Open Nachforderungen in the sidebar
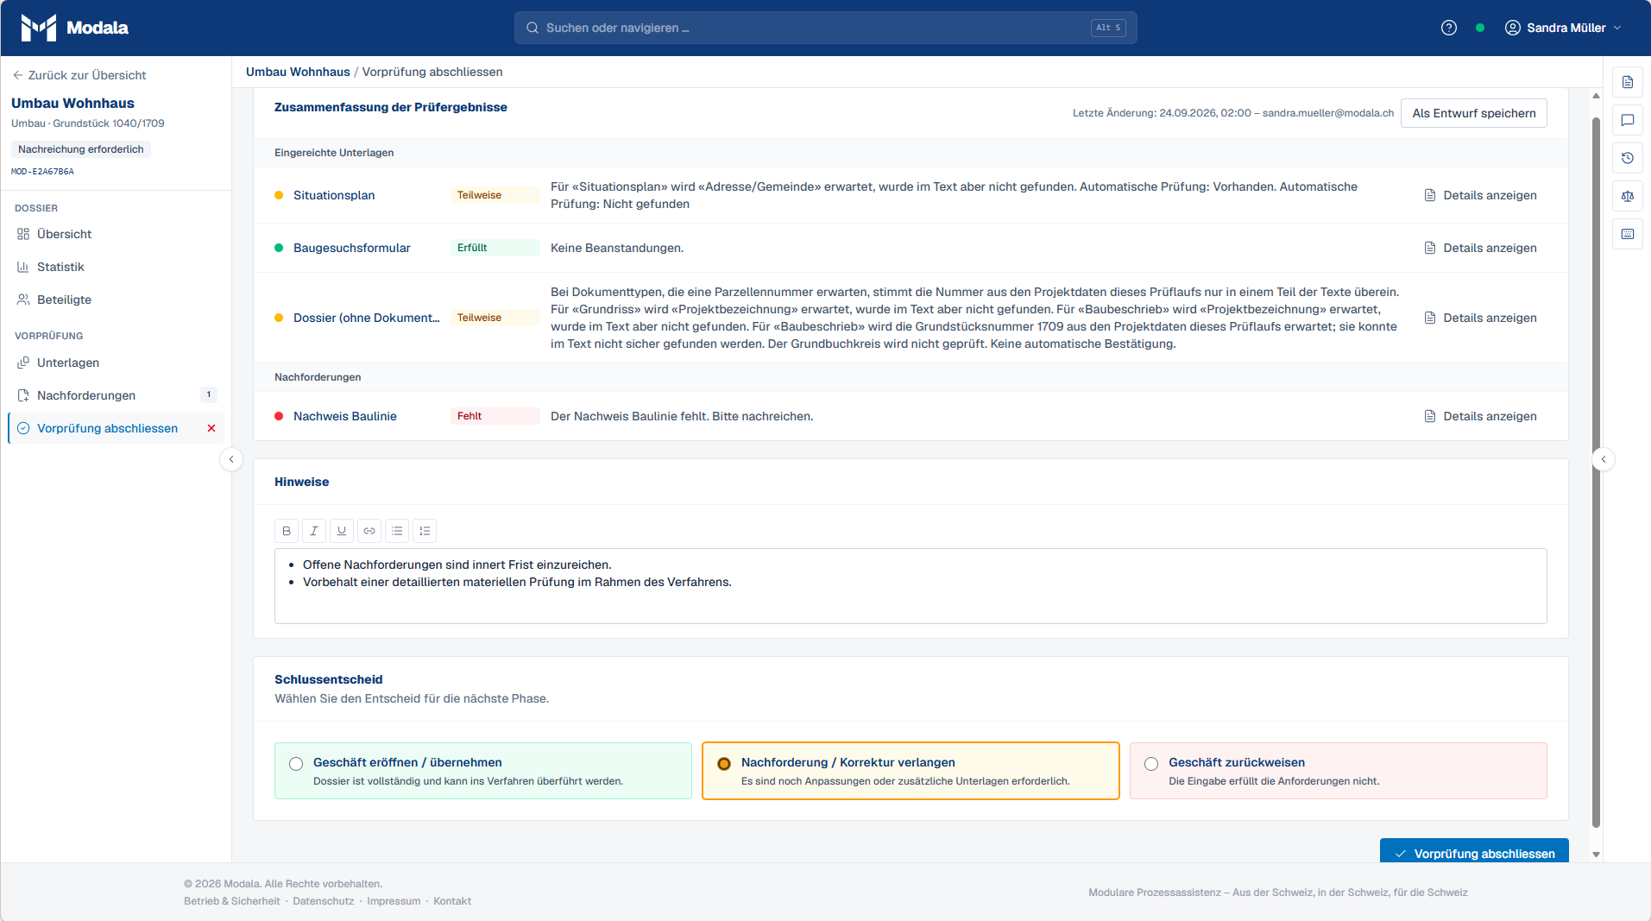 [x=116, y=395]
